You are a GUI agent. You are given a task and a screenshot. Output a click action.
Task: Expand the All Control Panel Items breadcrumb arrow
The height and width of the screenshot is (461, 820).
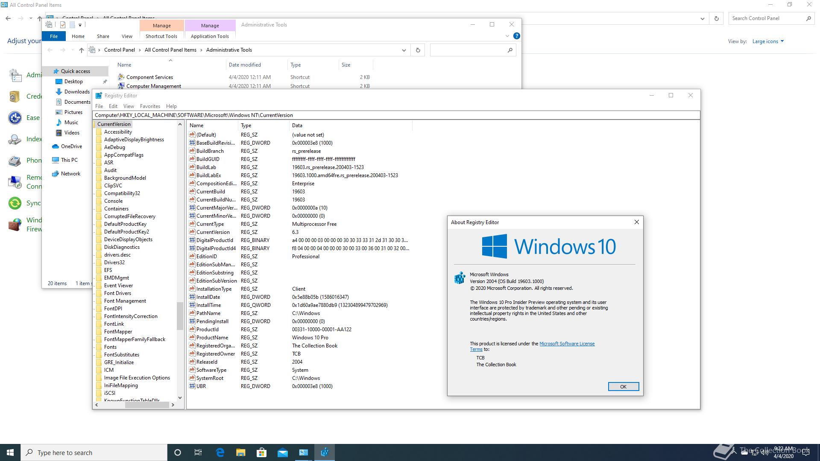click(201, 50)
